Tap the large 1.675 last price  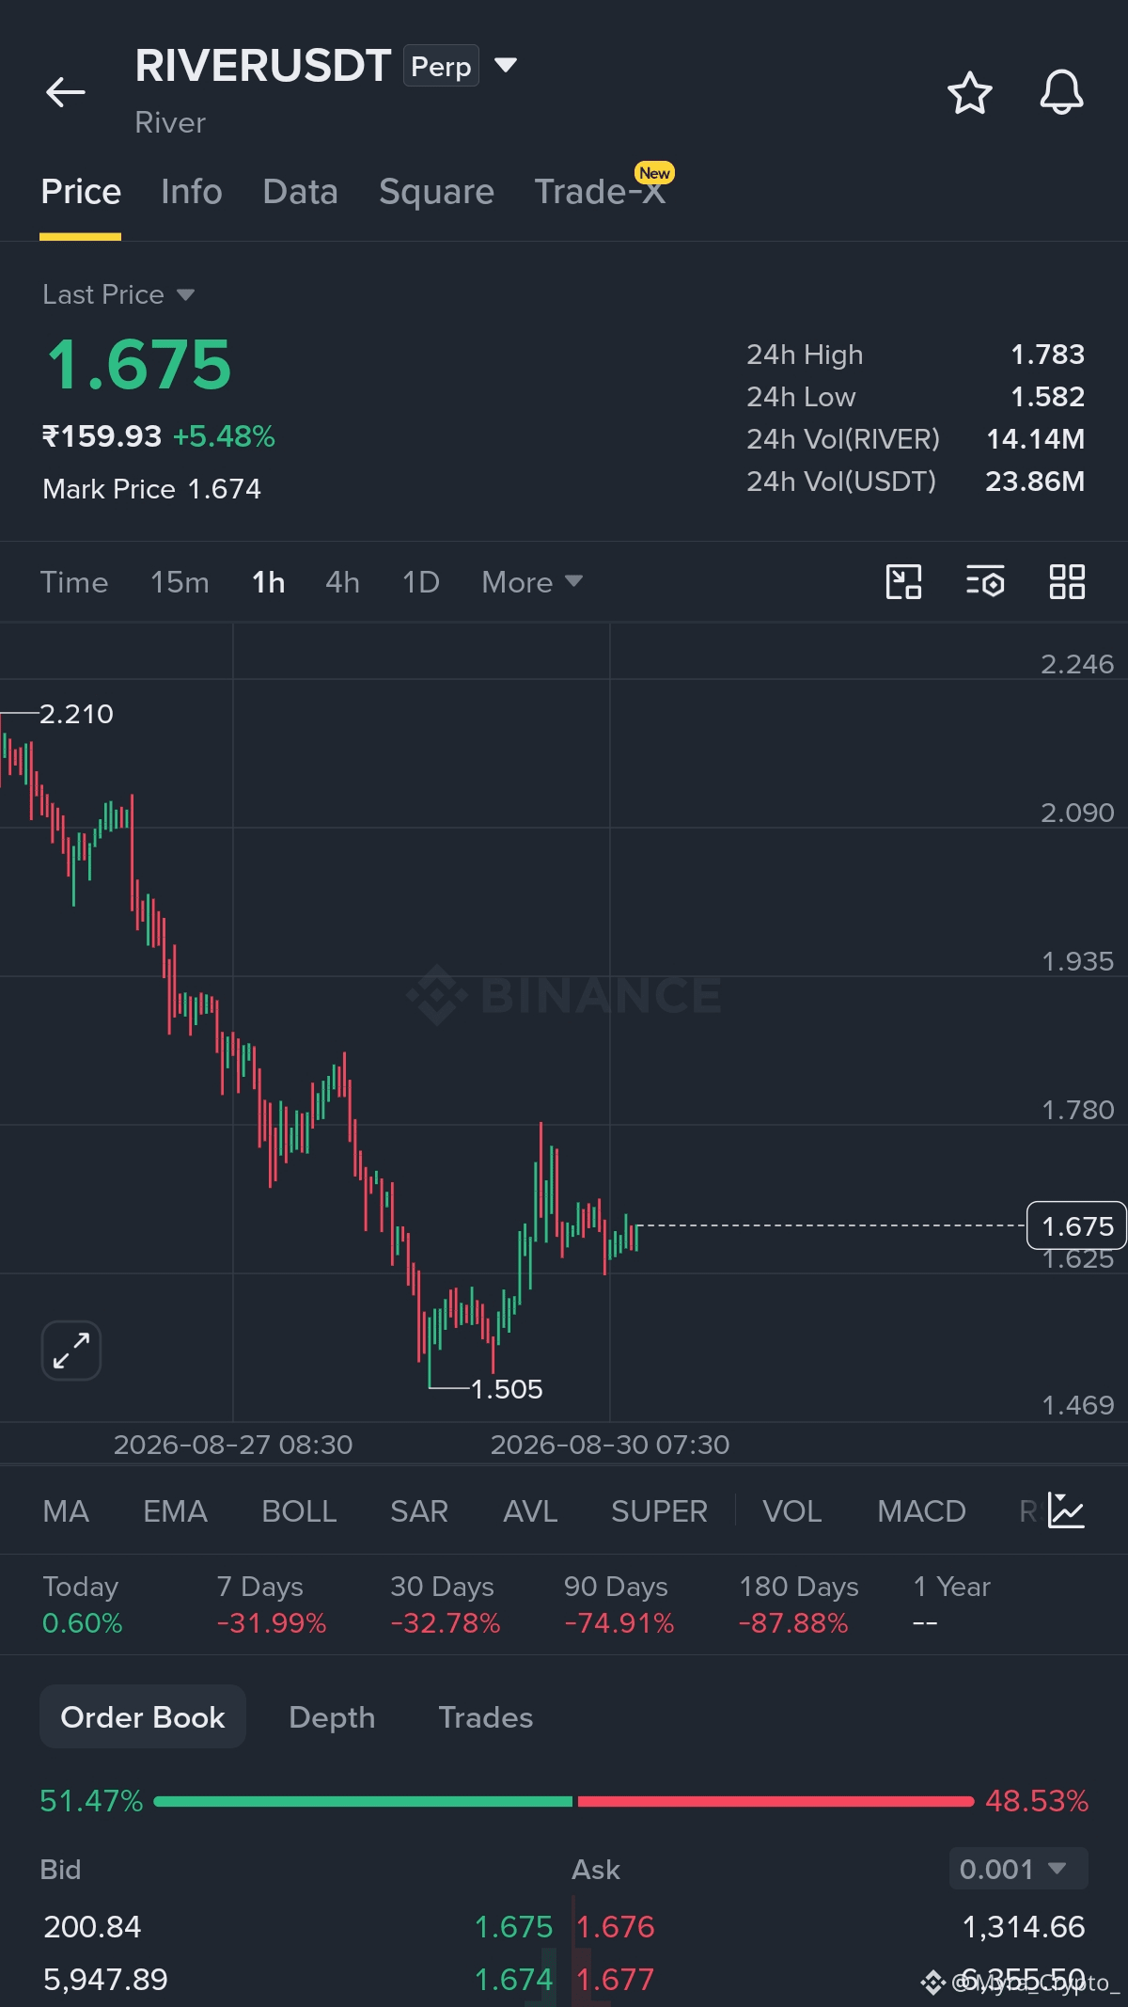(x=139, y=365)
